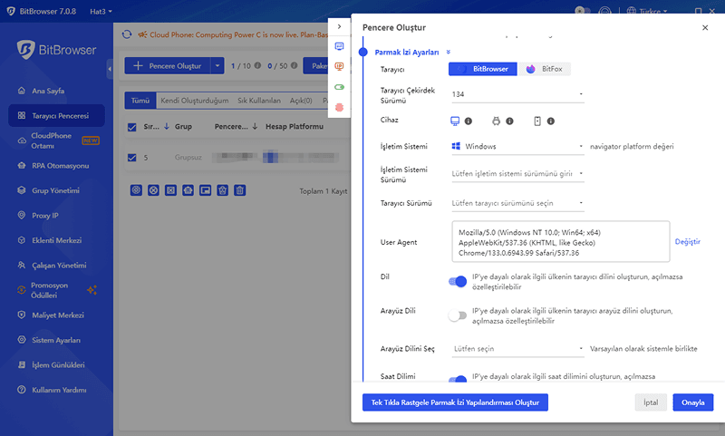This screenshot has height=436, width=725.
Task: Click the Değiştir link beside User Agent
Action: 688,242
